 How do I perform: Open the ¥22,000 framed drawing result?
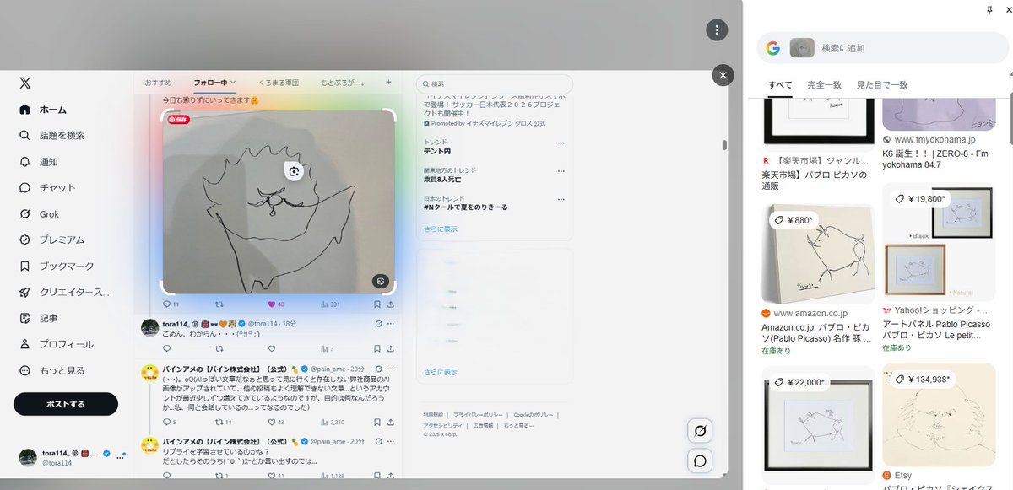click(818, 426)
